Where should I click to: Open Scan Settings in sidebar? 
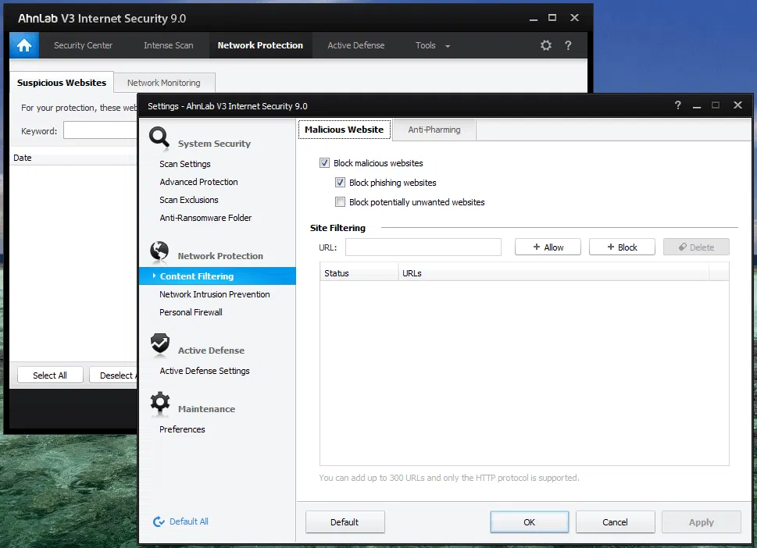coord(185,164)
